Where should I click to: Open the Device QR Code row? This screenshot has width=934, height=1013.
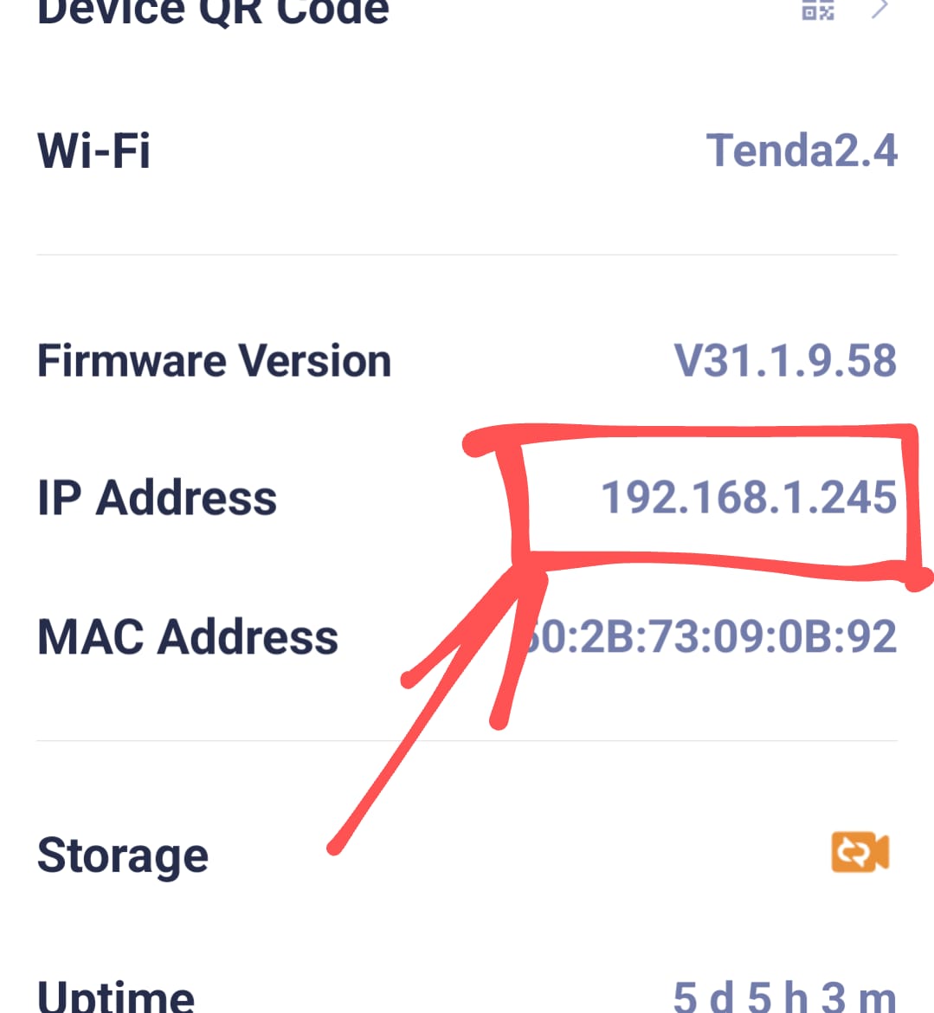(467, 11)
